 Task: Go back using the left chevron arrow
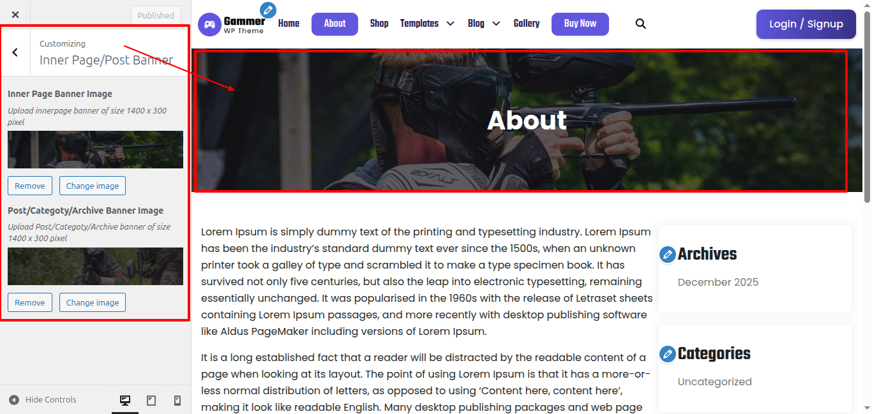pyautogui.click(x=15, y=52)
